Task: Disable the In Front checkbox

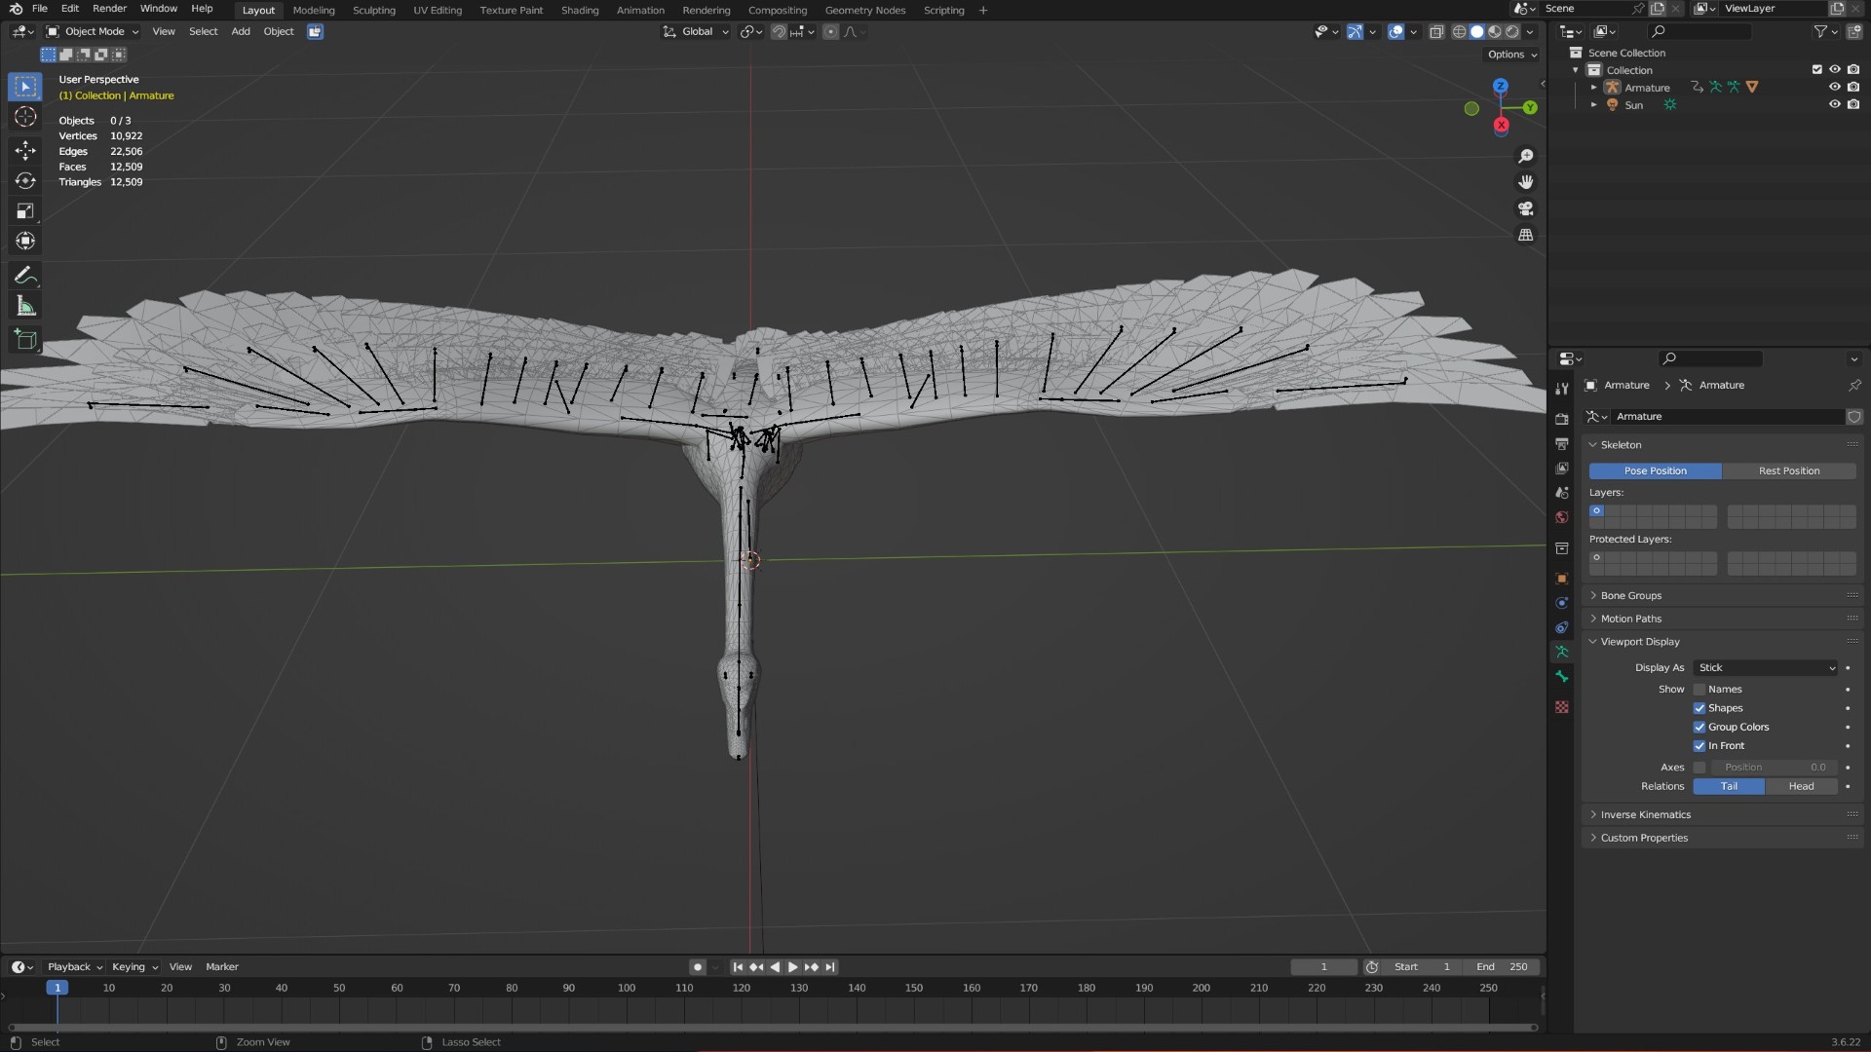Action: pos(1699,746)
